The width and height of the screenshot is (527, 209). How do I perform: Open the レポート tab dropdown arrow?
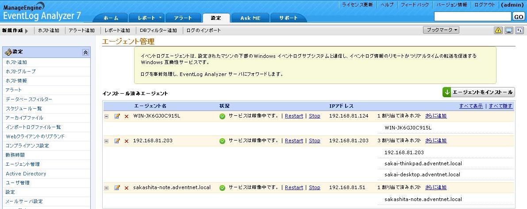(x=160, y=17)
